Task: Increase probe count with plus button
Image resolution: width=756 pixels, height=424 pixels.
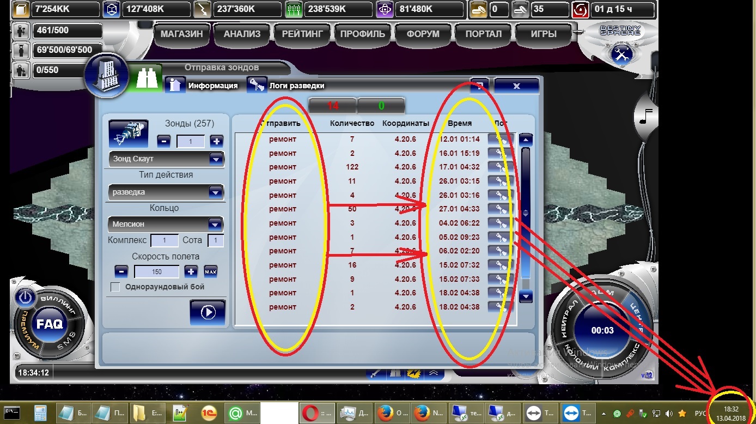Action: 216,141
